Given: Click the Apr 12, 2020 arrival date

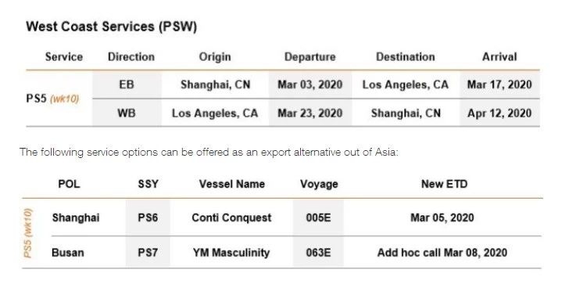Looking at the screenshot, I should (499, 113).
